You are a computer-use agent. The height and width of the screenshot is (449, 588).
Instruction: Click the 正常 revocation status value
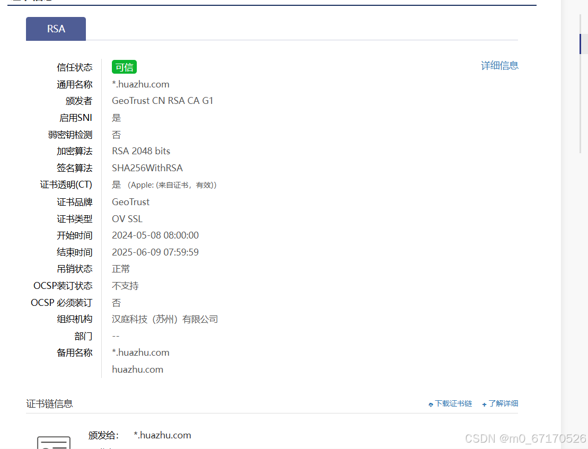(x=121, y=269)
